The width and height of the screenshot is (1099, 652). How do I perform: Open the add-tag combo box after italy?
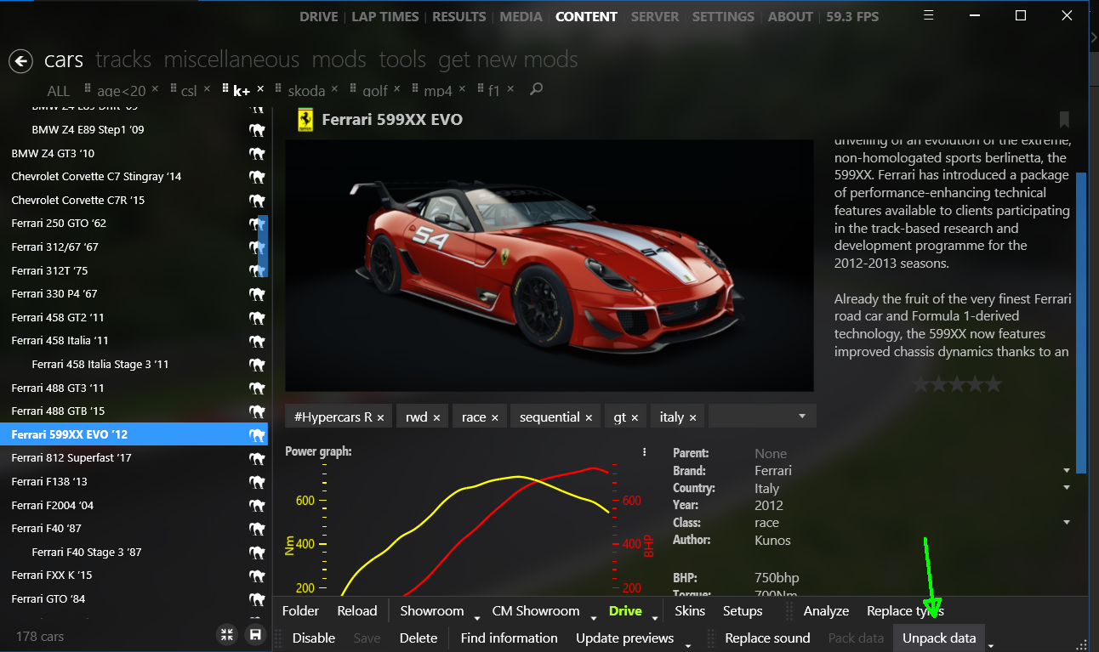coord(762,417)
